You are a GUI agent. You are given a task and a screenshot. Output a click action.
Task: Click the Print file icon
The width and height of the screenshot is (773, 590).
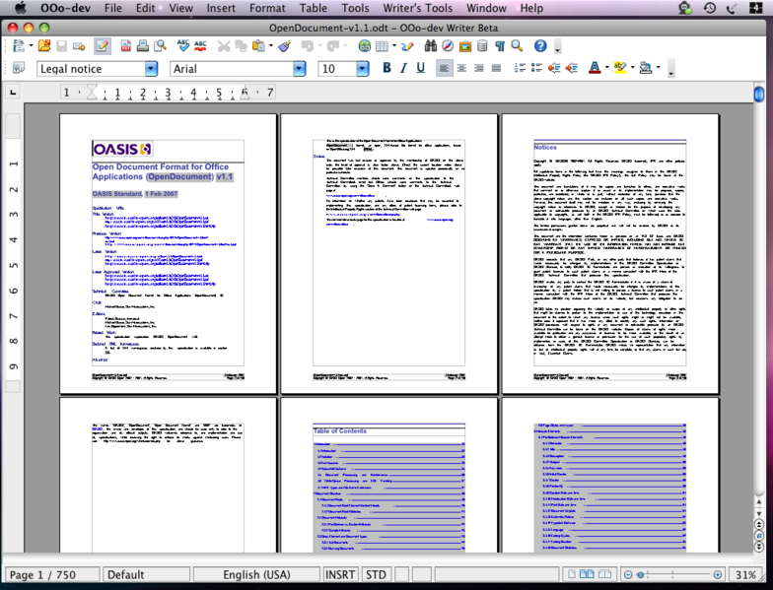143,46
